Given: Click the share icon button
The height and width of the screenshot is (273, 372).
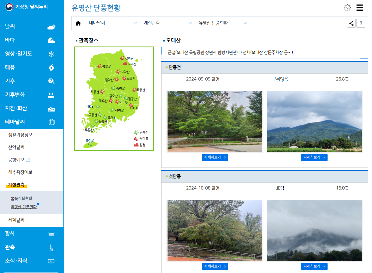Looking at the screenshot, I should tap(351, 23).
